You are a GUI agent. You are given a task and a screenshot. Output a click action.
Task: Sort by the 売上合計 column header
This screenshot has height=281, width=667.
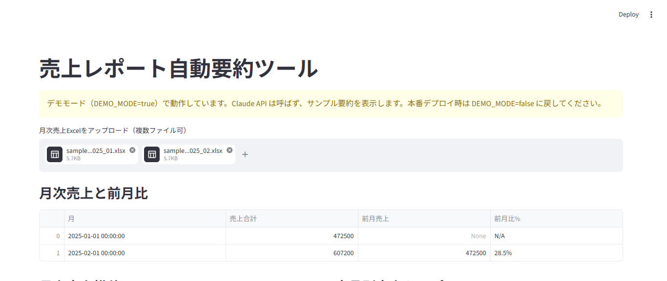[292, 219]
